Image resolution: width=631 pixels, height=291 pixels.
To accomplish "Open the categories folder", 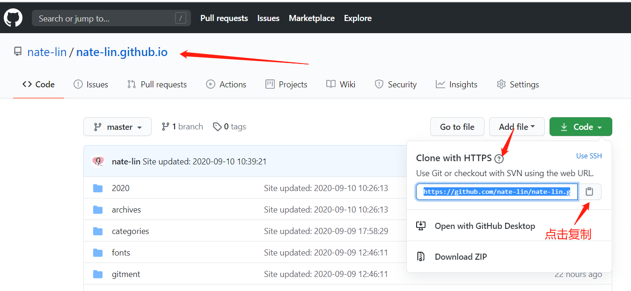I will pos(131,231).
